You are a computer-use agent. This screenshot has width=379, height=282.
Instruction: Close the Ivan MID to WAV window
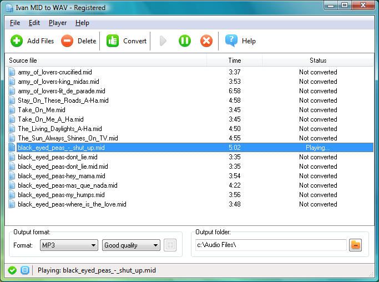click(363, 6)
